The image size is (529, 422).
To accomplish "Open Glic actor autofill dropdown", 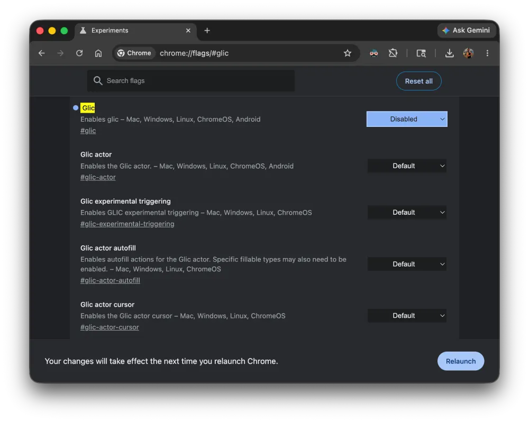I will 407,264.
